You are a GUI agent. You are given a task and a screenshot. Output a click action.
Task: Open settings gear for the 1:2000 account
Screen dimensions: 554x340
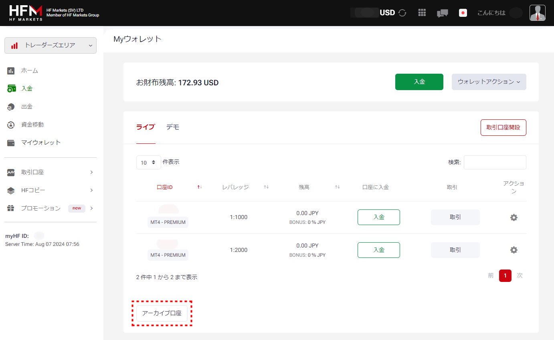pos(514,250)
